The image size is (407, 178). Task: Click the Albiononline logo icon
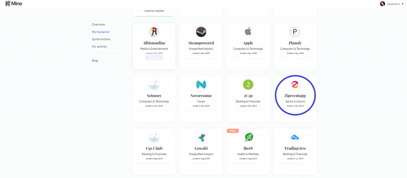pyautogui.click(x=154, y=32)
